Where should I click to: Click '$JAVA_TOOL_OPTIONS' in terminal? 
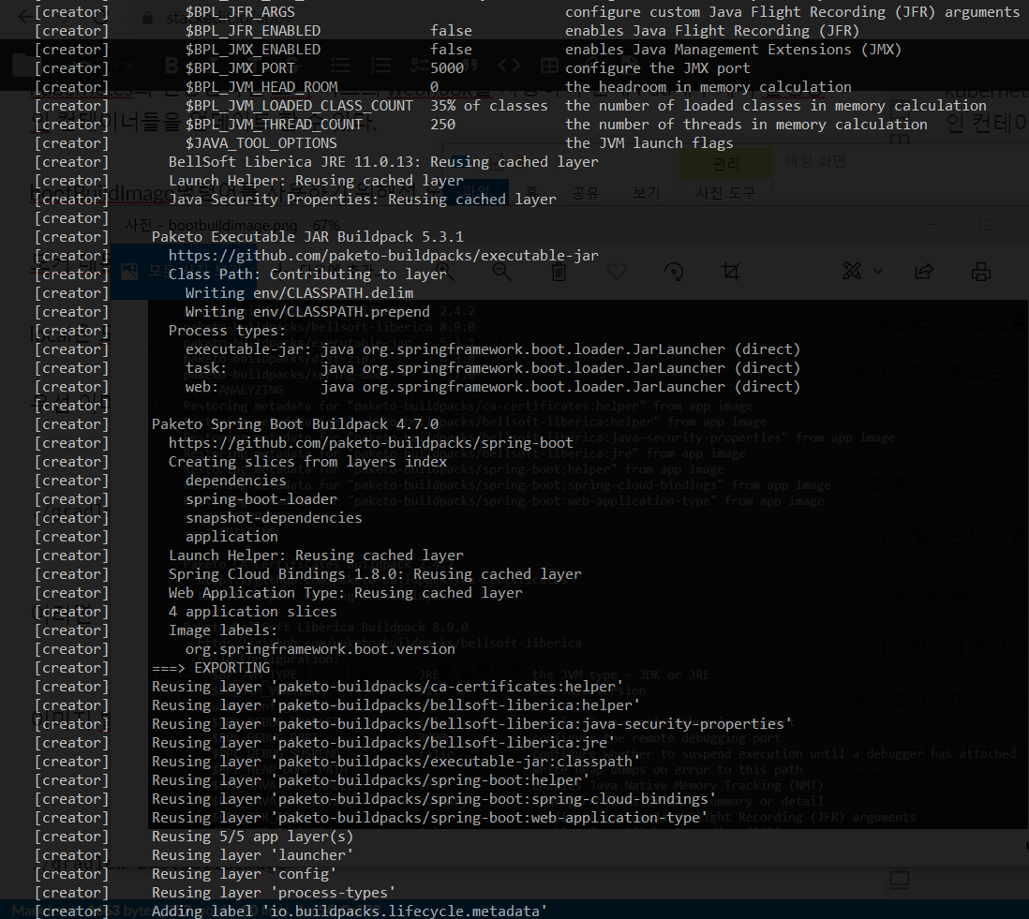(x=261, y=143)
